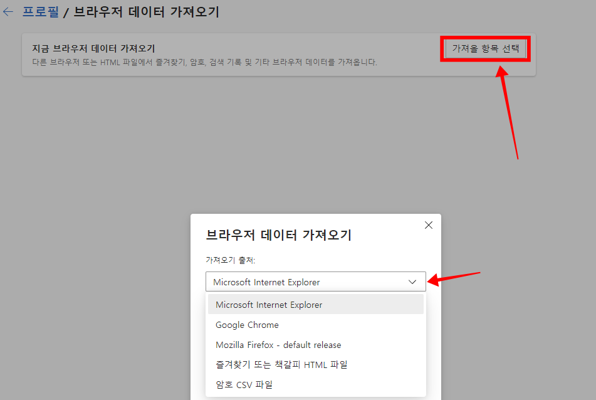Open the 프로필 breadcrumb link
Viewport: 596px width, 400px height.
[41, 12]
